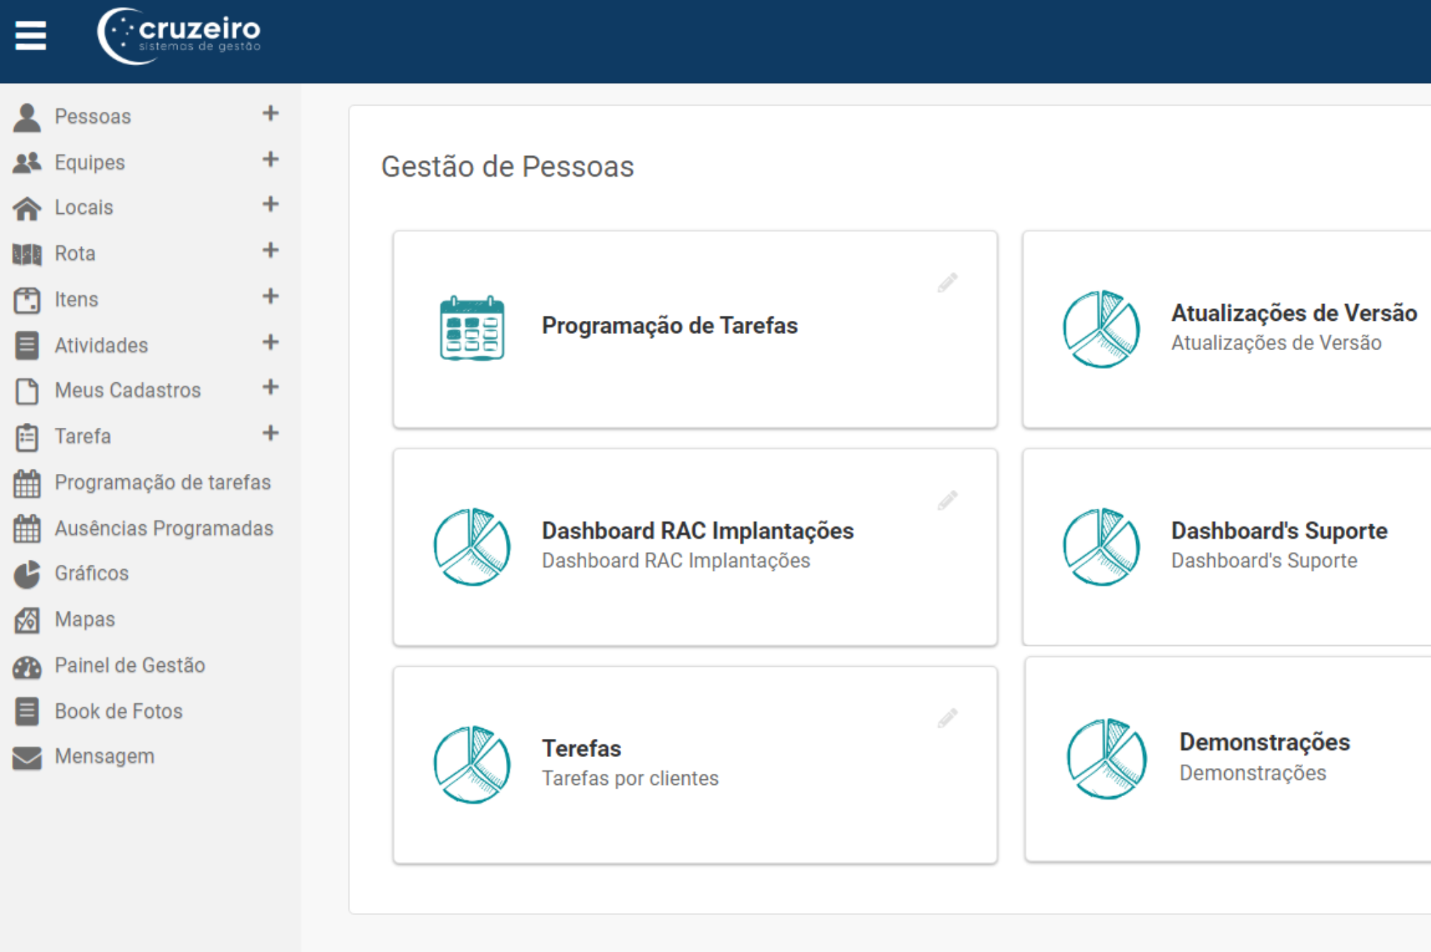Expand Meus Cadastros with the plus sign
This screenshot has height=952, width=1431.
pyautogui.click(x=270, y=387)
